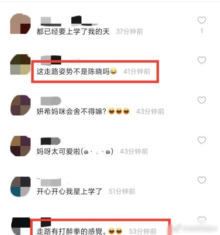Open username above "都已经要上学了我的天"

pos(69,21)
